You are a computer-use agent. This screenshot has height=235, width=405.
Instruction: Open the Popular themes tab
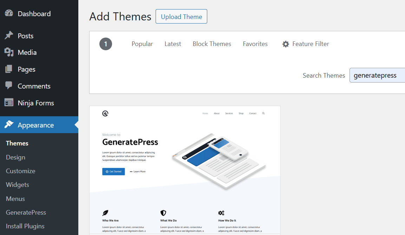[142, 44]
